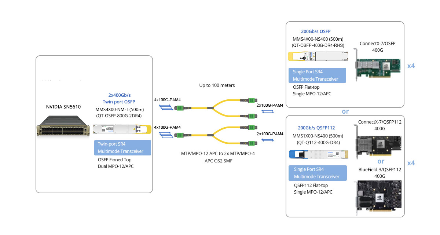Click the 'or' between ConnectX-7 and BlueField-3 cards
Image resolution: width=440 pixels, height=235 pixels.
381,161
